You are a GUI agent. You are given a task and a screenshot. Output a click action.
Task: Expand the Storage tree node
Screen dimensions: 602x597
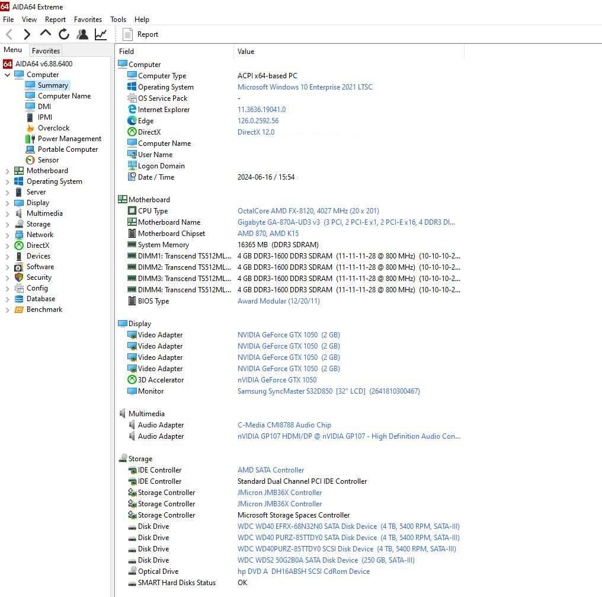(7, 224)
